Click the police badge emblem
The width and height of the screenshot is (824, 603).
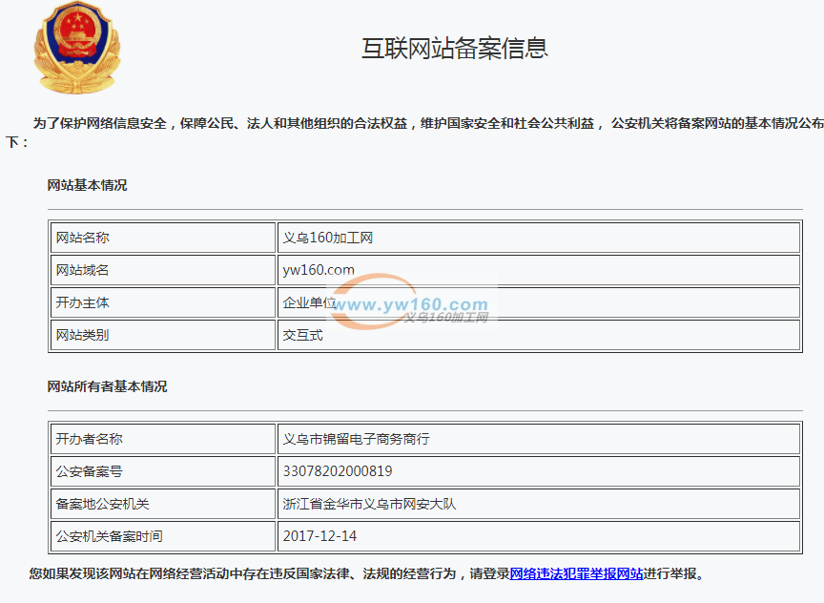pyautogui.click(x=78, y=48)
